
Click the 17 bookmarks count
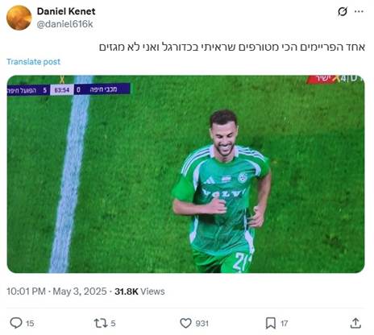pos(285,324)
